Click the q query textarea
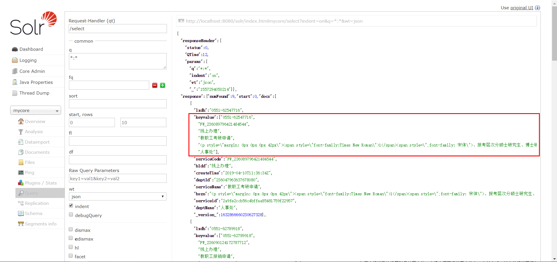The height and width of the screenshot is (262, 557). (118, 61)
